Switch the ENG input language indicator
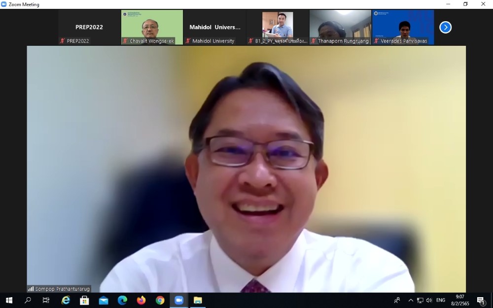Image resolution: width=493 pixels, height=308 pixels. (x=440, y=300)
